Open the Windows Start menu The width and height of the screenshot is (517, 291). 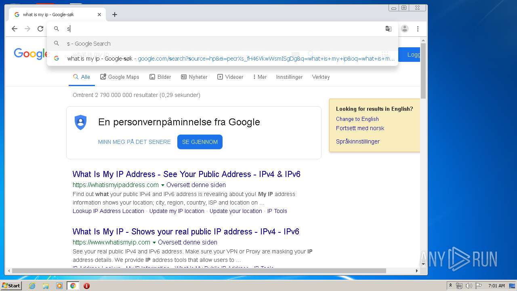pyautogui.click(x=11, y=286)
